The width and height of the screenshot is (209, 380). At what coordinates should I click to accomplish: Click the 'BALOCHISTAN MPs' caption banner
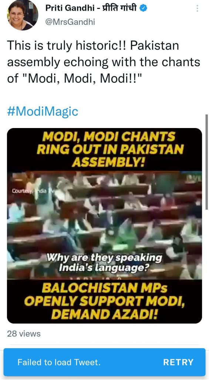point(104,301)
